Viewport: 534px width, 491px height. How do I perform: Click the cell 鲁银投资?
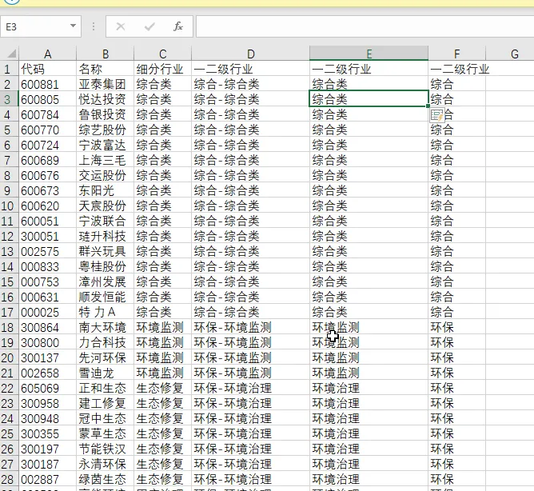coord(106,115)
